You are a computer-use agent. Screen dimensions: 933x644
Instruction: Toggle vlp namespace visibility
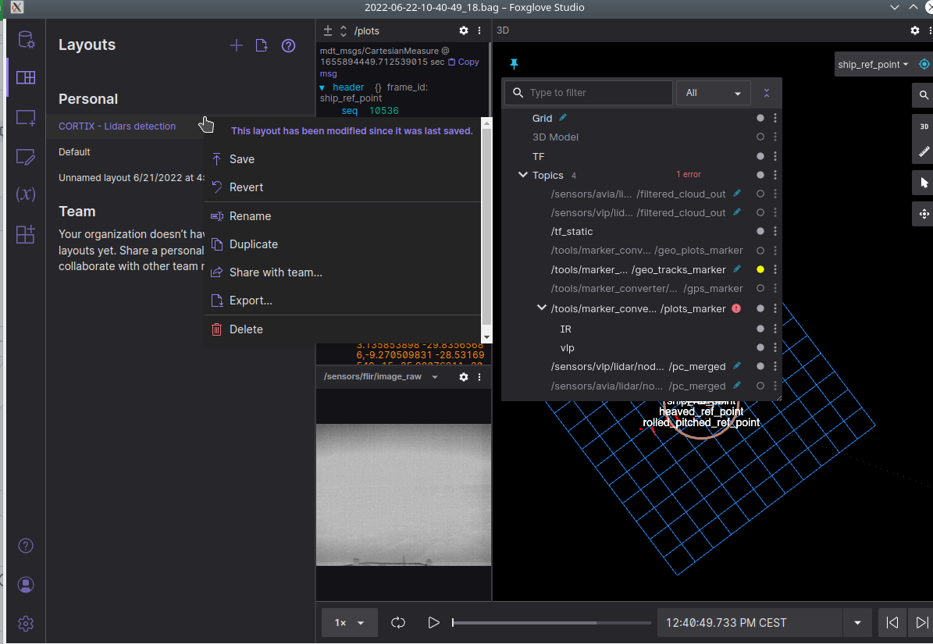tap(760, 347)
